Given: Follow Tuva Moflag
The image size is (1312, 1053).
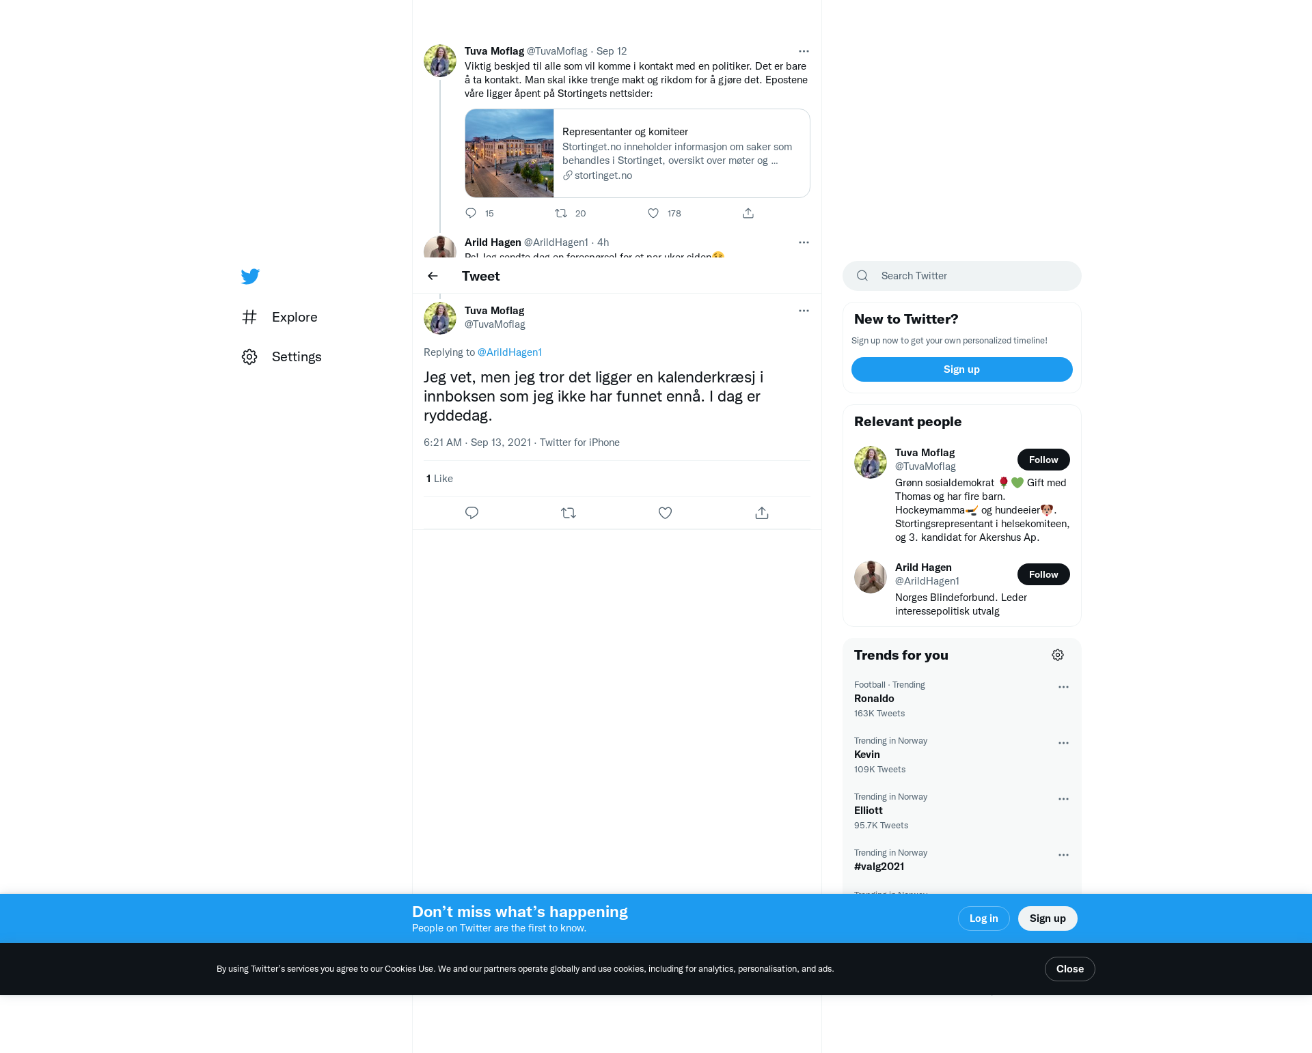Looking at the screenshot, I should click(x=1043, y=460).
